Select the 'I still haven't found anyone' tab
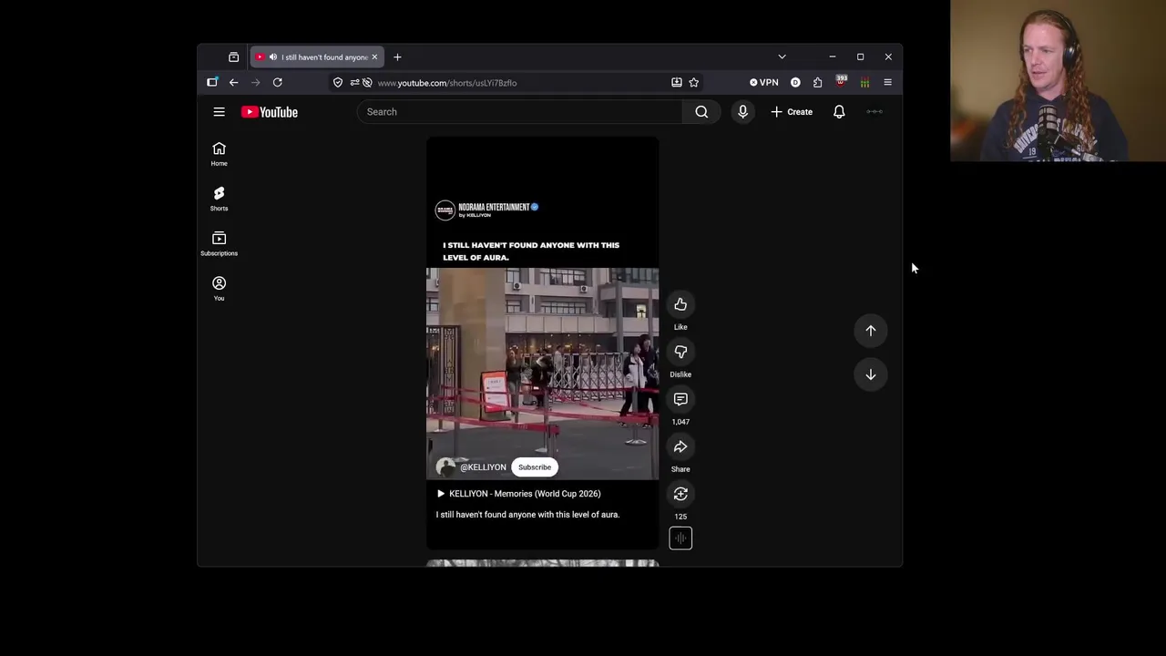This screenshot has width=1166, height=656. point(317,57)
